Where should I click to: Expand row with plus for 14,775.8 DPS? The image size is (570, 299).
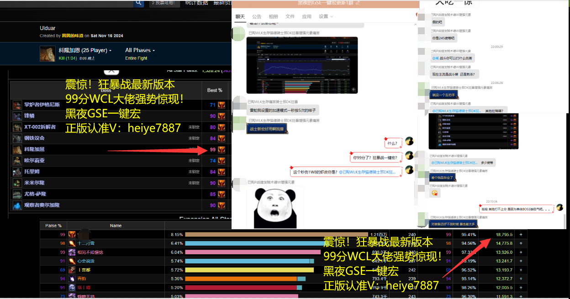tap(521, 243)
